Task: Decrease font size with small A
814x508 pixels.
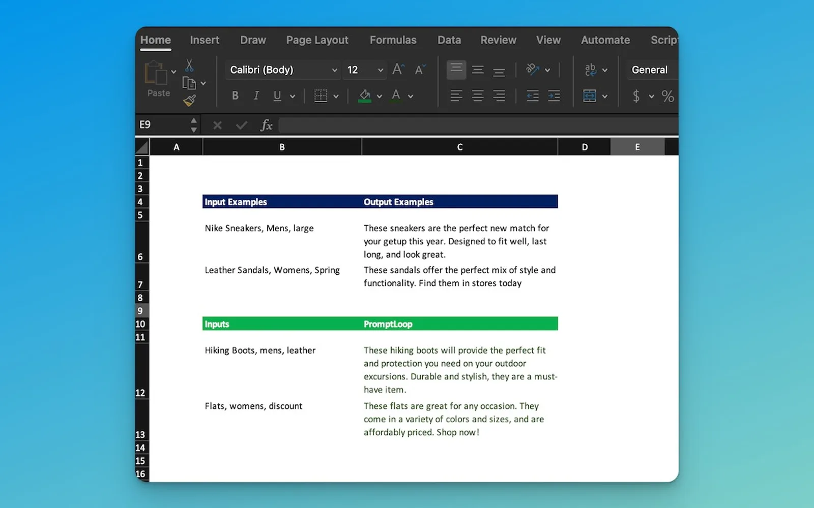Action: pos(420,70)
